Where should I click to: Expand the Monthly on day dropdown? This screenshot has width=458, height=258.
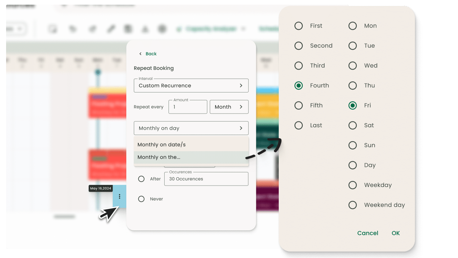pos(191,128)
